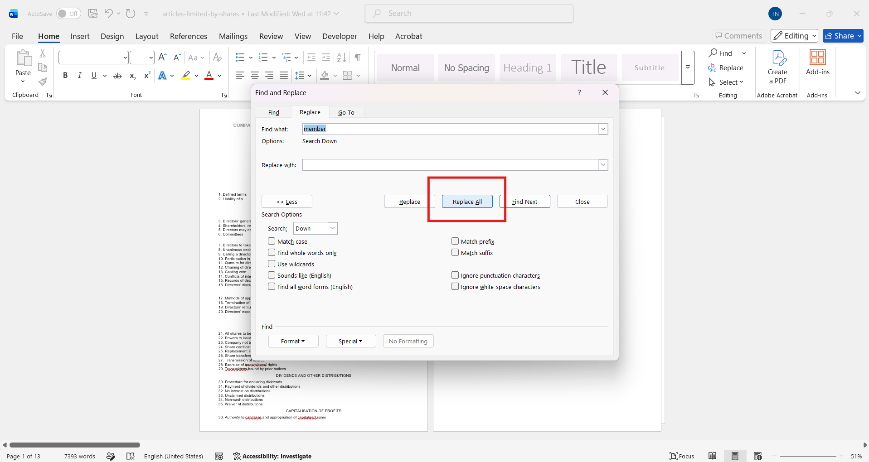Apply Italic formatting
Viewport: 869px width, 462px height.
[80, 76]
